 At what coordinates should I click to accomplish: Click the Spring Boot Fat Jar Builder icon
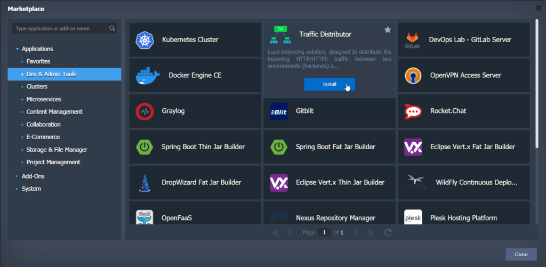279,147
